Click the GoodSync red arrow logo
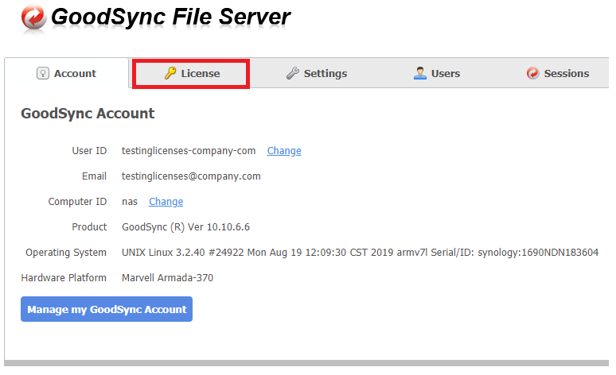 click(33, 17)
